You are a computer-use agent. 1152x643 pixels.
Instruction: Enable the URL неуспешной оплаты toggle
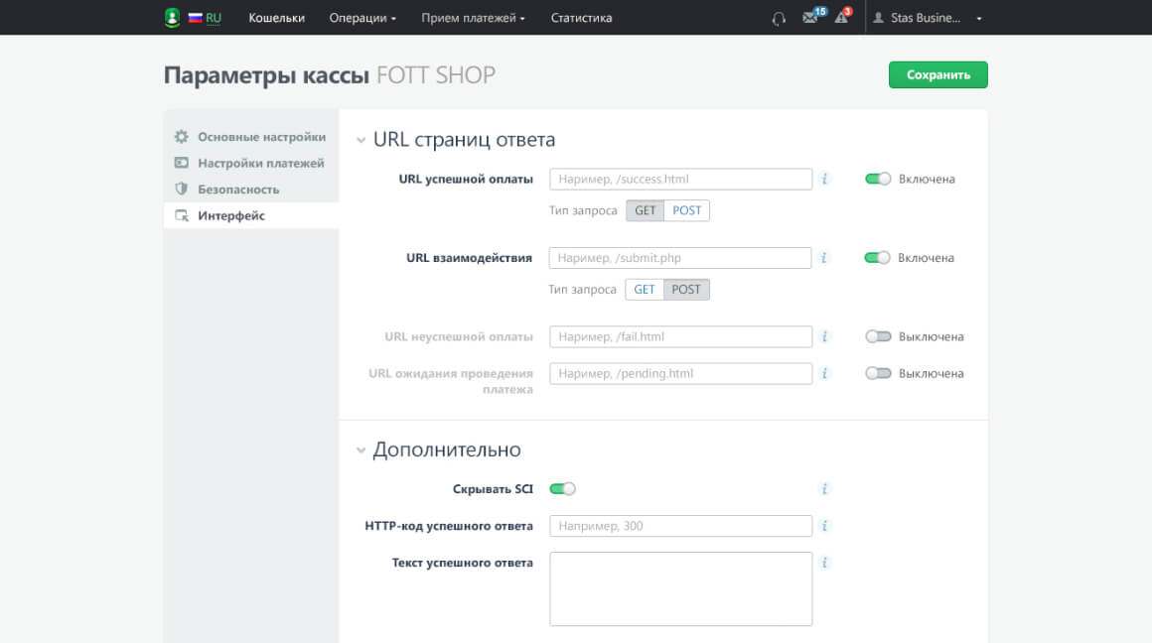click(x=878, y=337)
